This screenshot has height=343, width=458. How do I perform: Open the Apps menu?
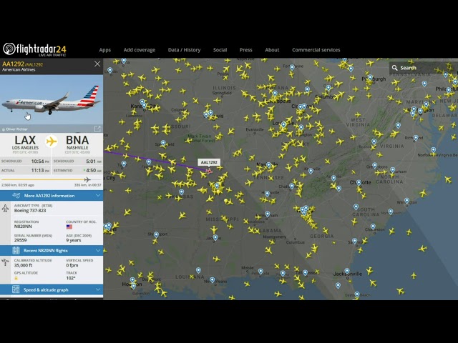[x=105, y=50]
